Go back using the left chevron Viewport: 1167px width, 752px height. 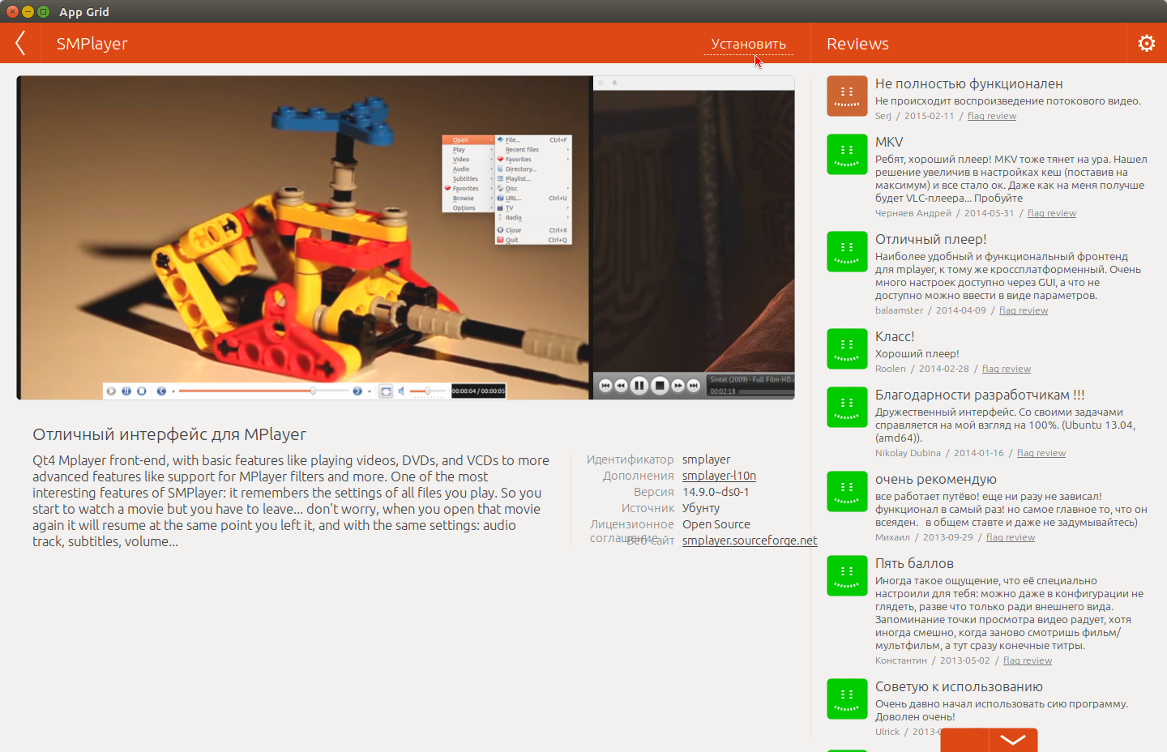(20, 43)
